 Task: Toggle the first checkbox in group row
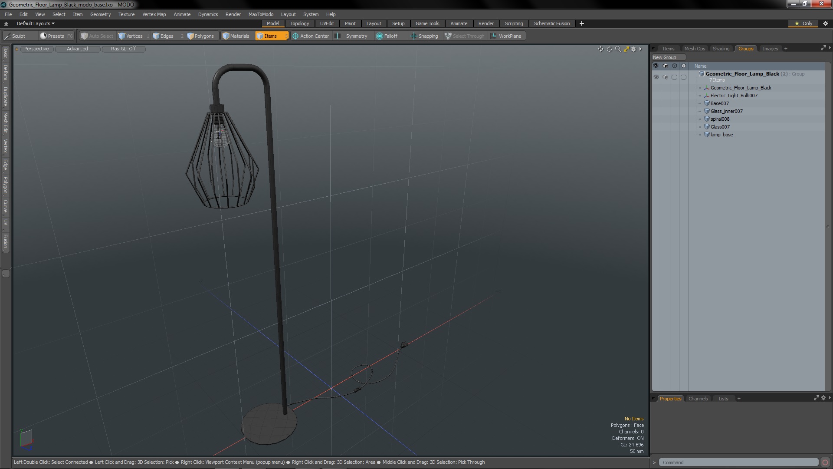(674, 77)
